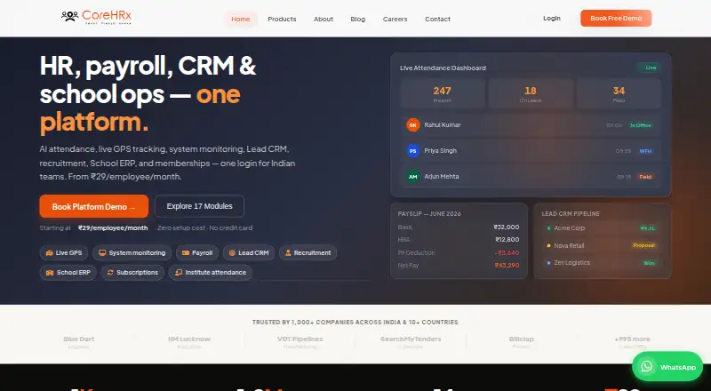Image resolution: width=711 pixels, height=391 pixels.
Task: Click the monitor icon in System monitoring
Action: (x=102, y=252)
